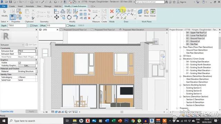Screen dimensions: 221x124
Task: Open the Select panel dropdown
Action: click(4, 22)
